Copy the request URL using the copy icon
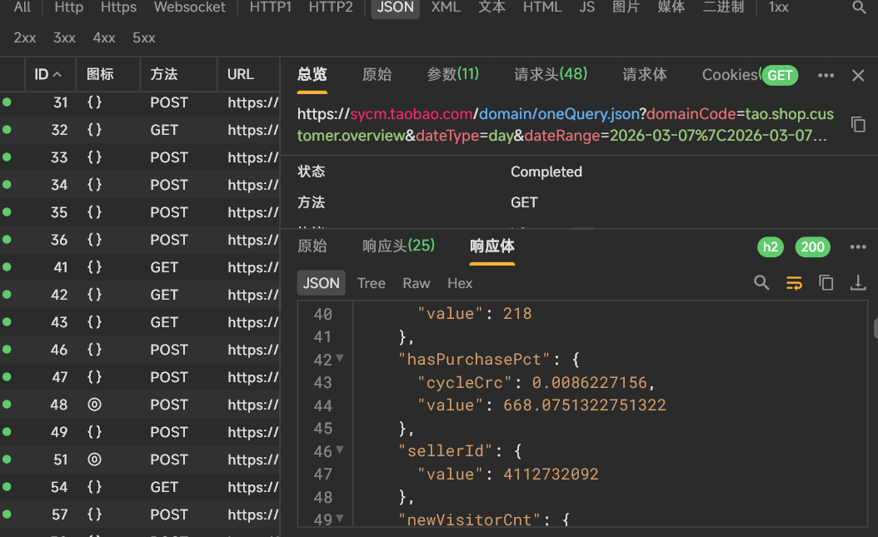878x537 pixels. (858, 123)
